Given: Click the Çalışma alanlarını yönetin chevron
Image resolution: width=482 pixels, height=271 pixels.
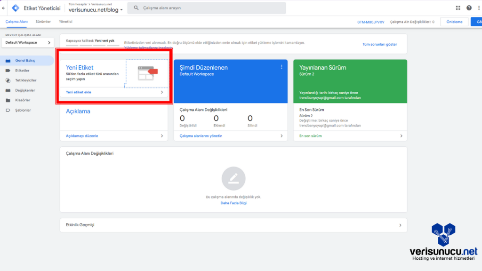Looking at the screenshot, I should [x=281, y=136].
